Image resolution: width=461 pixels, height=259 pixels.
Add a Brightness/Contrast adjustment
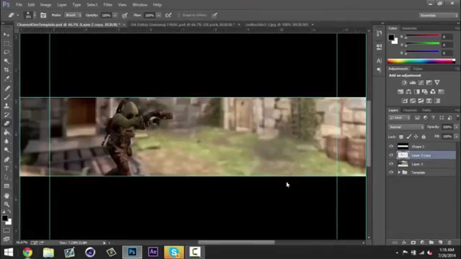click(x=404, y=83)
